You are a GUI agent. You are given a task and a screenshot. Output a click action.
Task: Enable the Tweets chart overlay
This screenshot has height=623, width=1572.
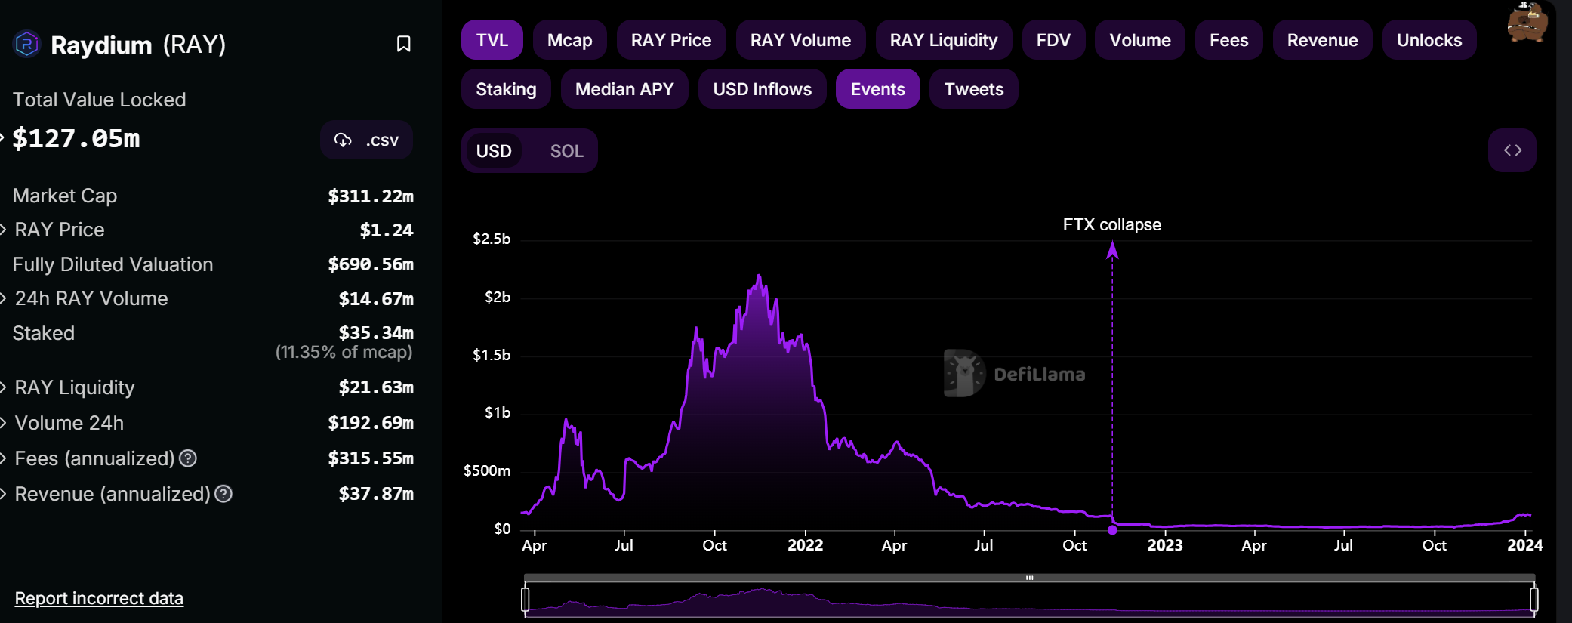pos(974,89)
